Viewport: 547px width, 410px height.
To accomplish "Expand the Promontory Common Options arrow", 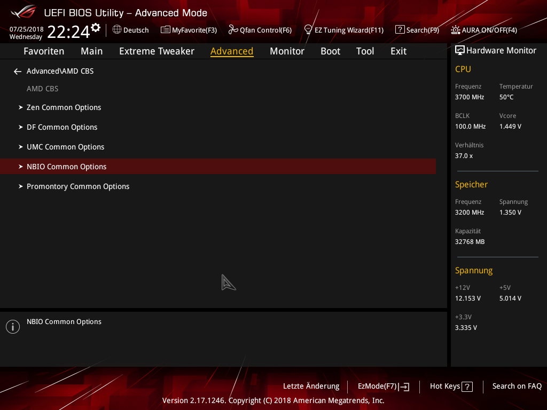I will (21, 186).
